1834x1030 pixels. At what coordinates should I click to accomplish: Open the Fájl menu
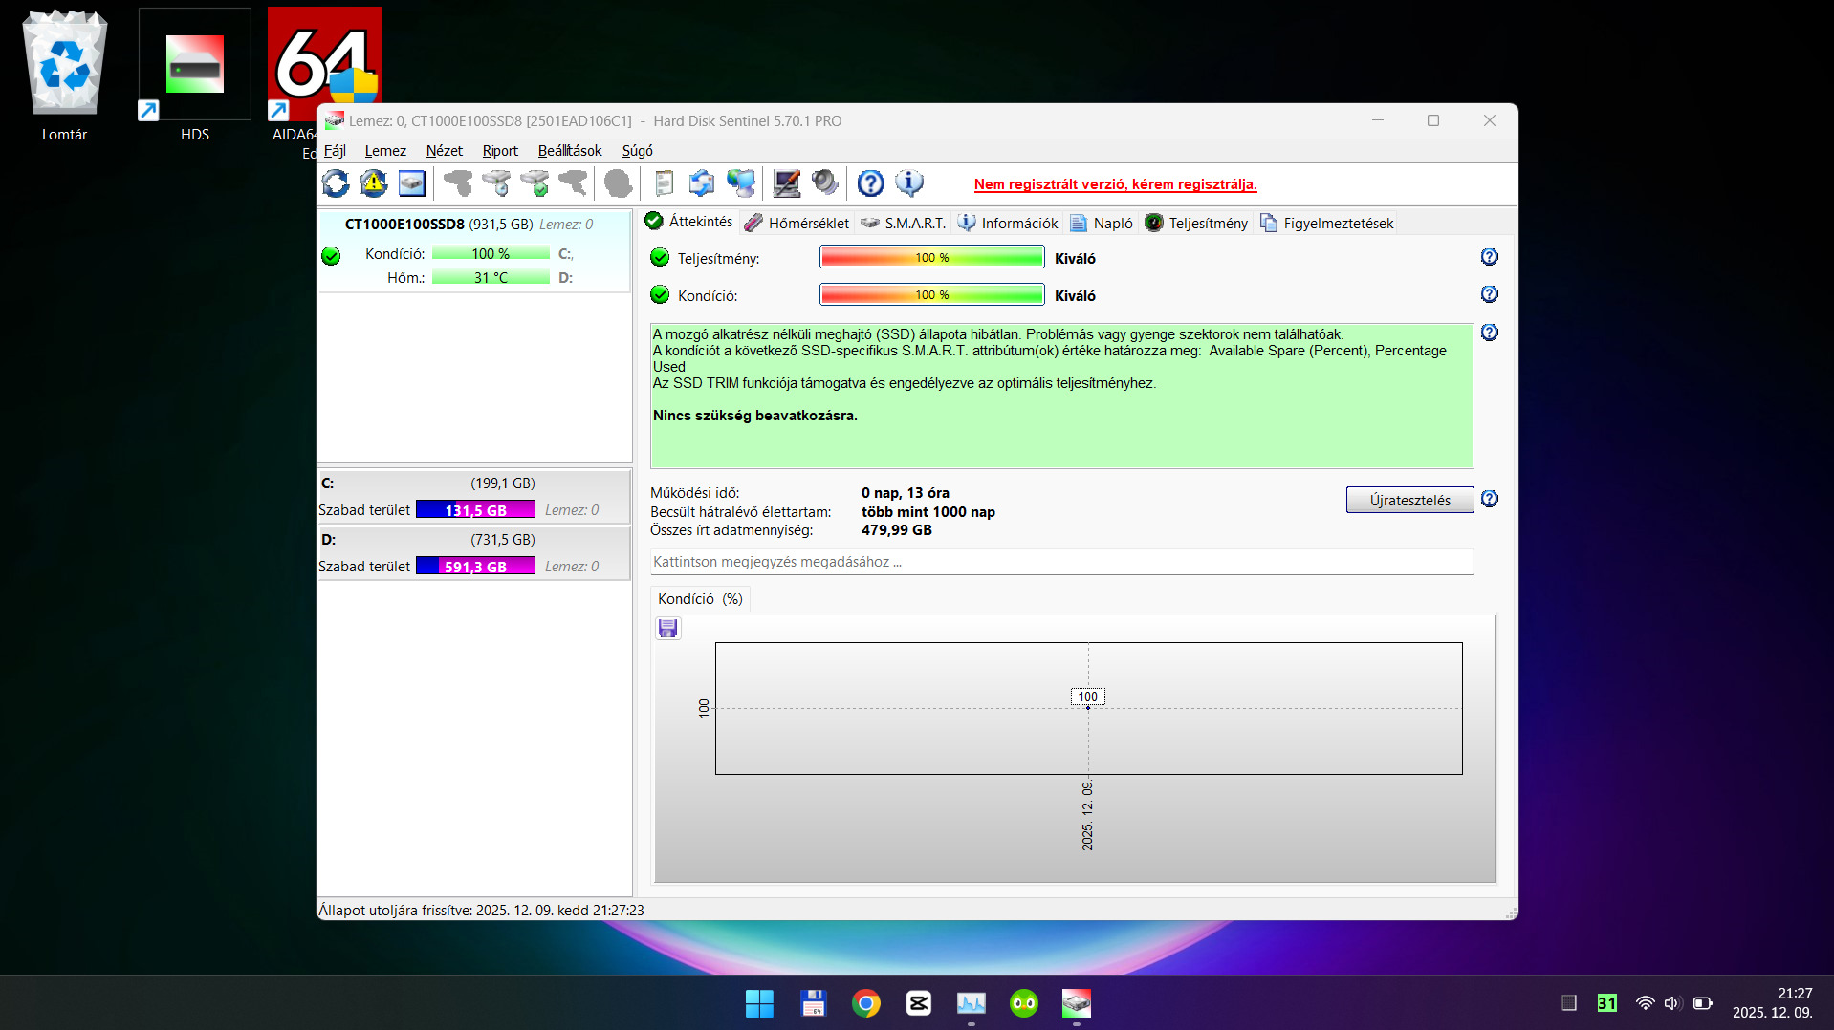[x=335, y=151]
